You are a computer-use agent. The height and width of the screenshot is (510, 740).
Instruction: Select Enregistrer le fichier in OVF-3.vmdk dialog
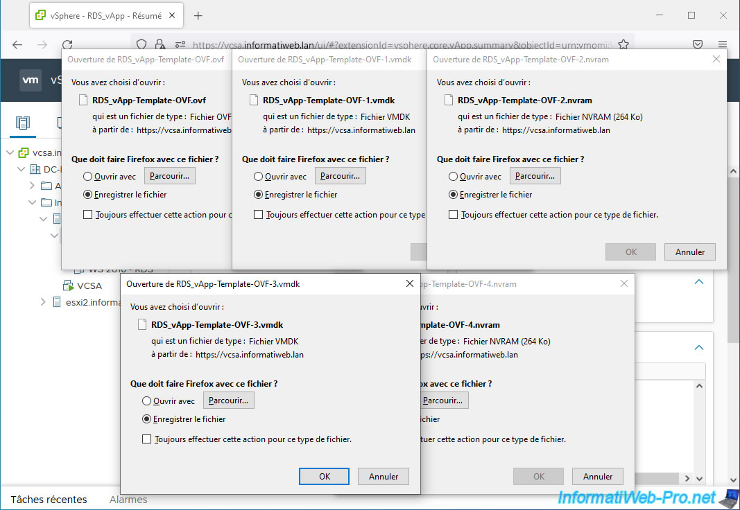(x=146, y=419)
